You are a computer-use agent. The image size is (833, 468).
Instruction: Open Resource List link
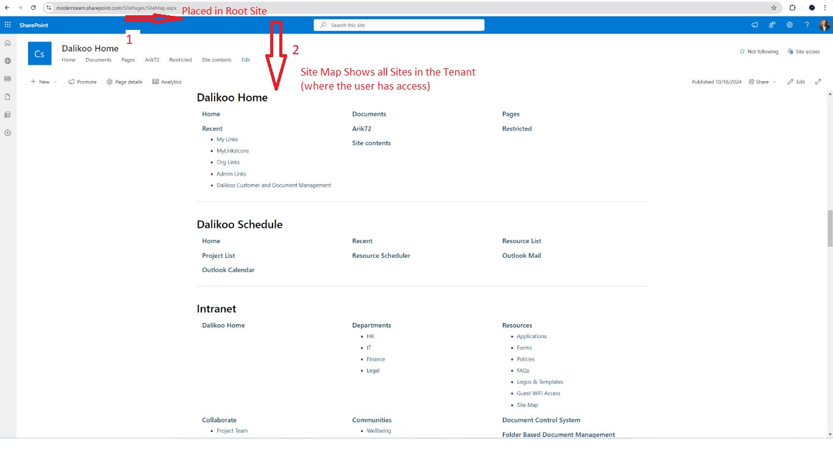521,241
